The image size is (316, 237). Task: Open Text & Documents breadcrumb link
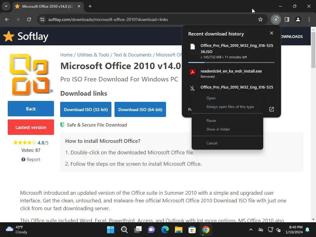132,55
